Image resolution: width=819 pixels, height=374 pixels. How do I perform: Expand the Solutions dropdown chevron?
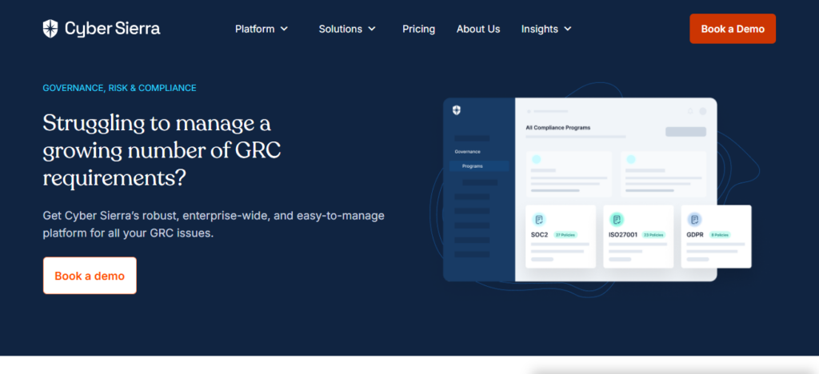pyautogui.click(x=372, y=29)
